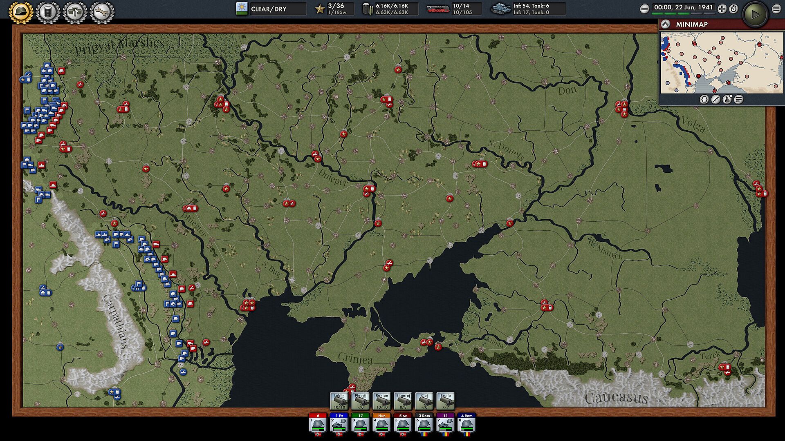Screen dimensions: 785x441
Task: Toggle the hexagon grid minimap overlay
Action: (x=704, y=99)
